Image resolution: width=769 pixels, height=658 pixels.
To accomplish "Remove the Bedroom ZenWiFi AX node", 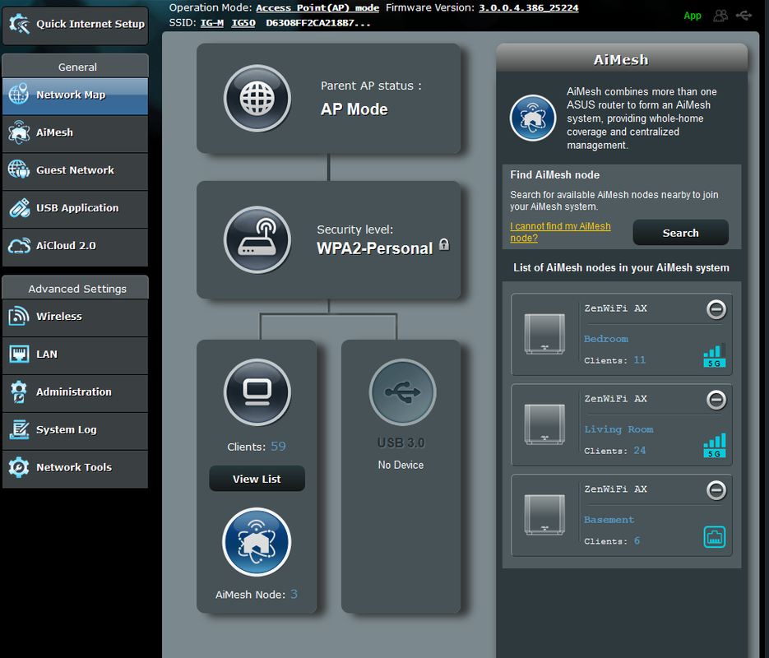I will coord(716,309).
